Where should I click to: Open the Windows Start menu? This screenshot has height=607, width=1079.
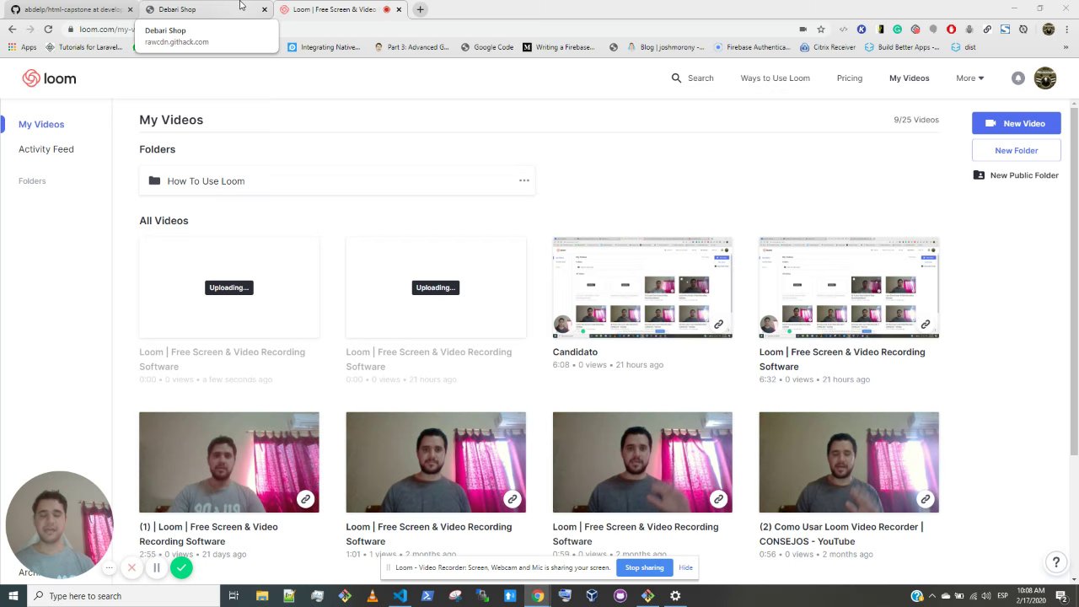pyautogui.click(x=13, y=596)
